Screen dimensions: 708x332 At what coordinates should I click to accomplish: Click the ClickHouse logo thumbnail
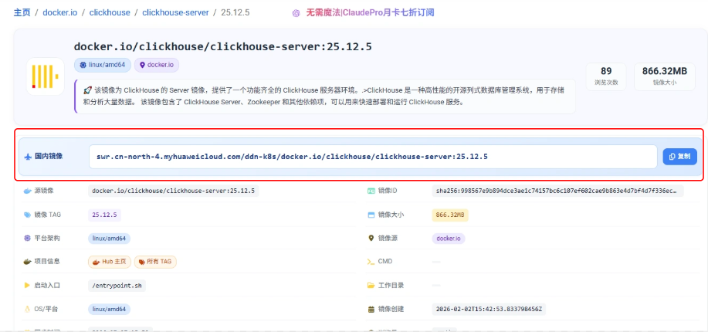point(45,76)
